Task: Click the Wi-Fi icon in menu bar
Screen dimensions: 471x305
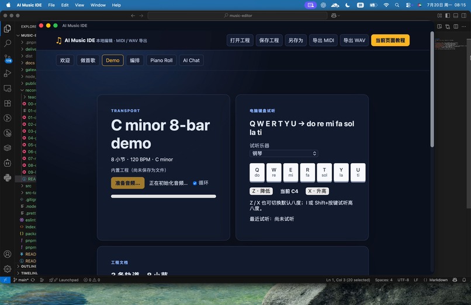Action: (386, 5)
